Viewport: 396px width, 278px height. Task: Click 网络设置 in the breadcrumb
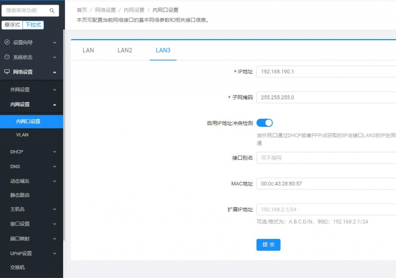click(x=105, y=10)
